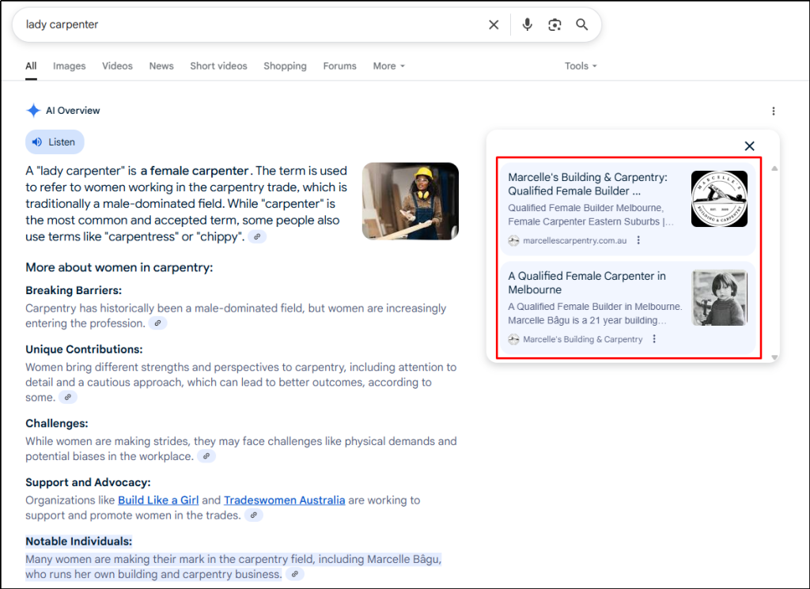
Task: Click the magnifying glass search button
Action: [x=582, y=25]
